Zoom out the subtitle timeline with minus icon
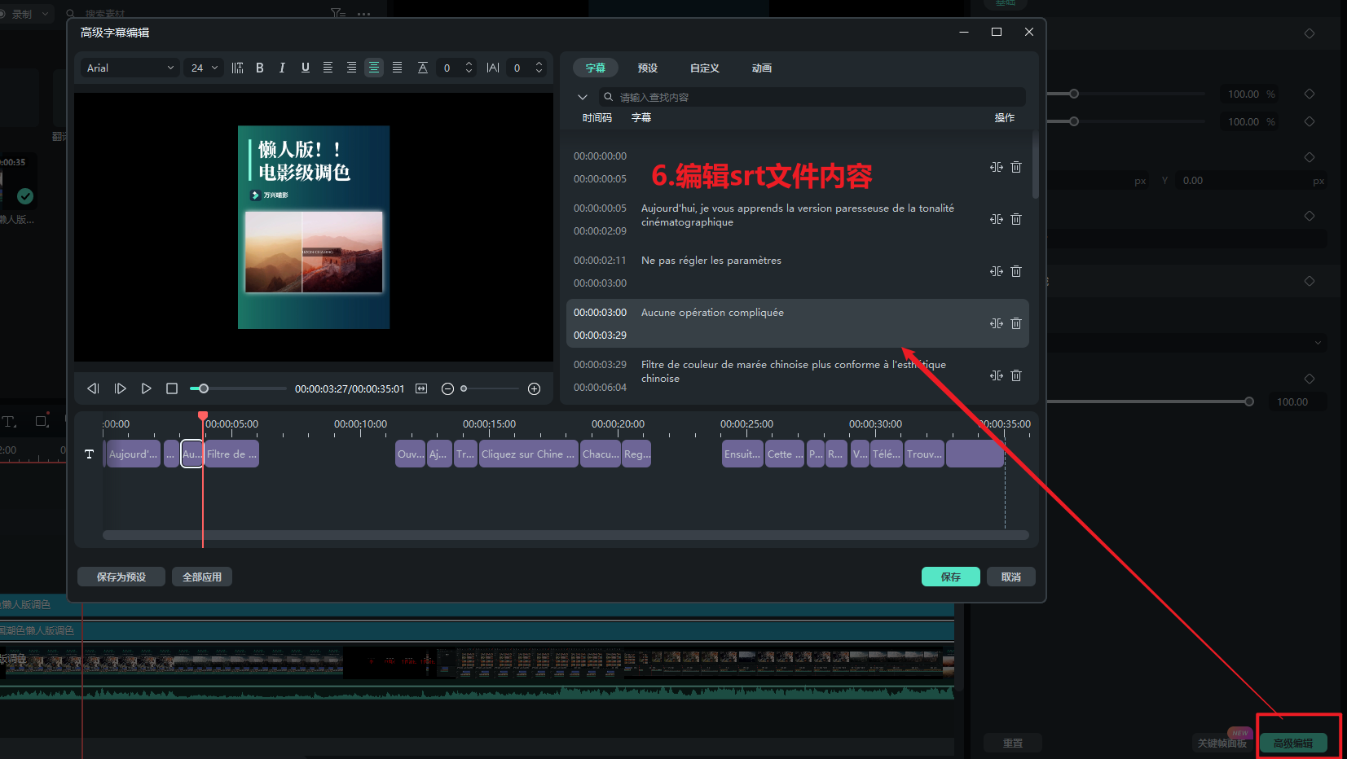1347x759 pixels. pyautogui.click(x=447, y=388)
